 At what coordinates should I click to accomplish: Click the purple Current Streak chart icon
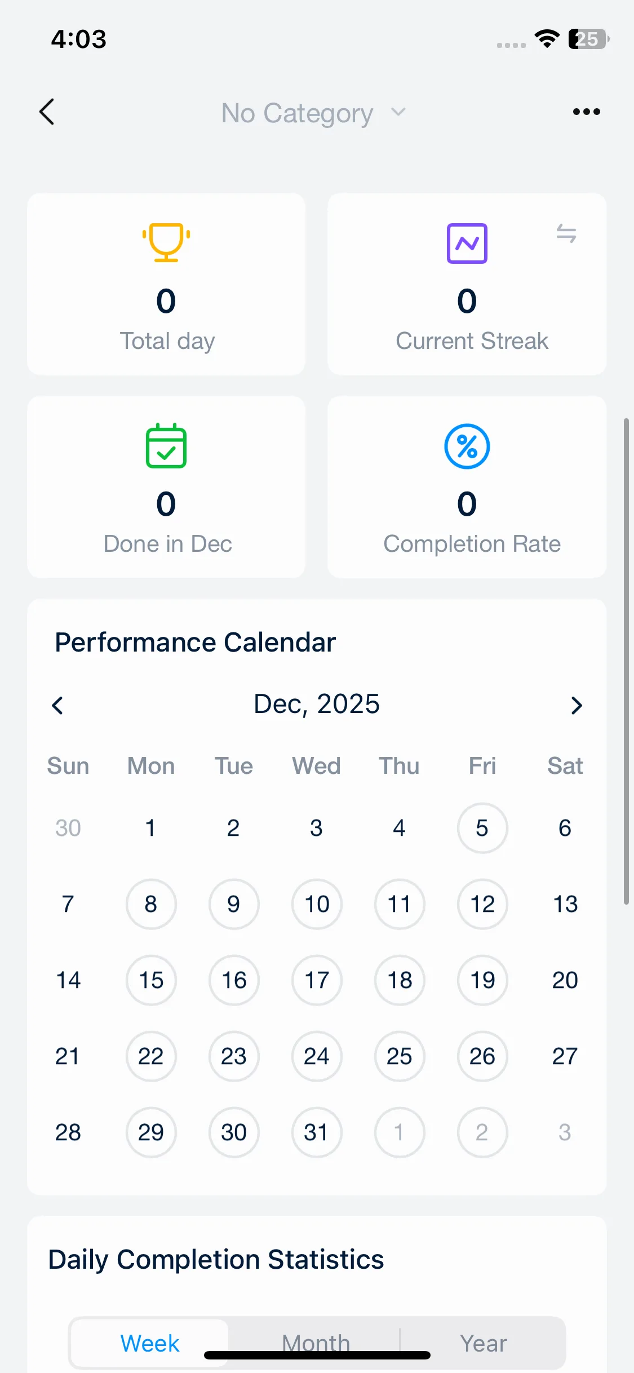pos(467,243)
